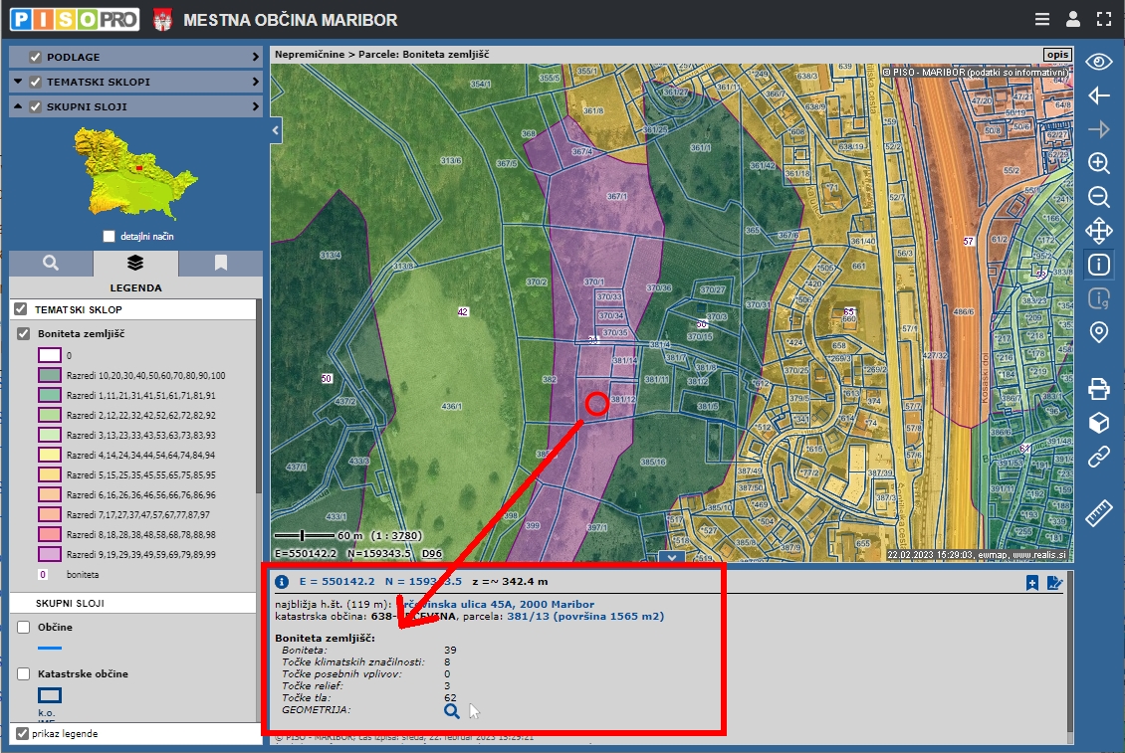Open the print tool
The height and width of the screenshot is (753, 1125).
point(1098,387)
